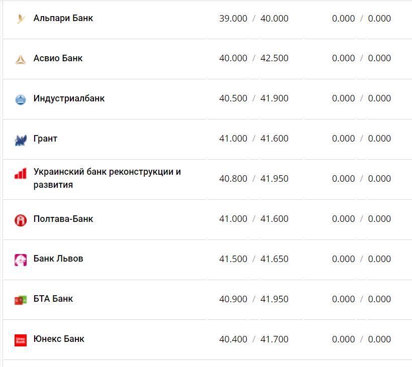Image resolution: width=412 pixels, height=367 pixels.
Task: Click the red bar-chart logo icon
Action: pos(20,174)
